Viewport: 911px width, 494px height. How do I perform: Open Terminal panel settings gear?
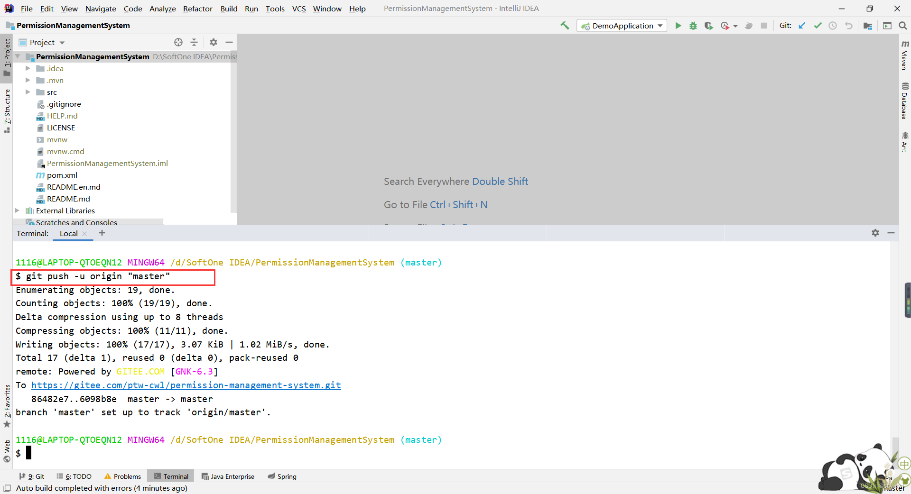click(875, 233)
